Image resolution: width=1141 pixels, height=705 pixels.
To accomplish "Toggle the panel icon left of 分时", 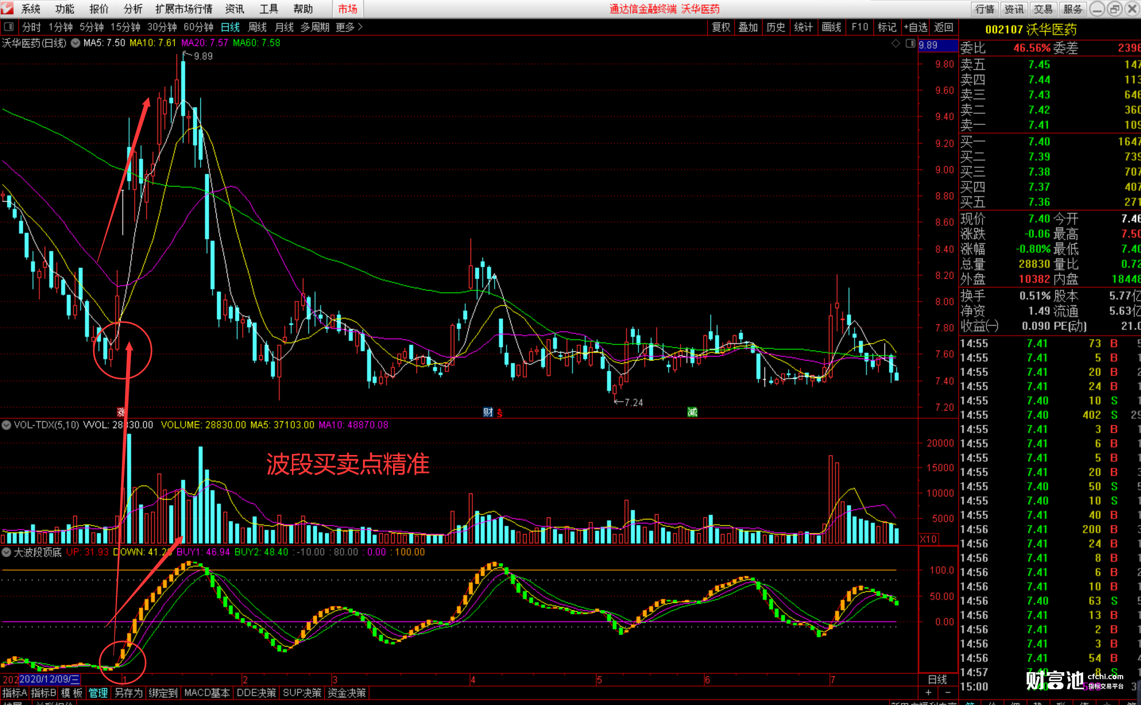I will pyautogui.click(x=9, y=26).
